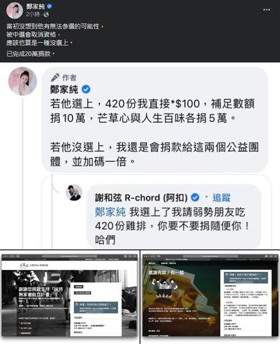Click the 鄭家純 author comment bubble text
The image size is (280, 344).
[154, 133]
